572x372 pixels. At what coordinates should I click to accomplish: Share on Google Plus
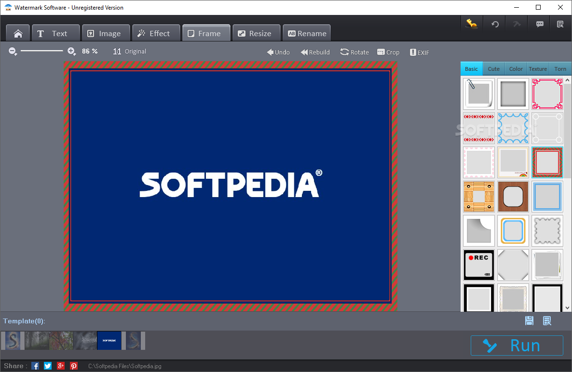point(61,366)
